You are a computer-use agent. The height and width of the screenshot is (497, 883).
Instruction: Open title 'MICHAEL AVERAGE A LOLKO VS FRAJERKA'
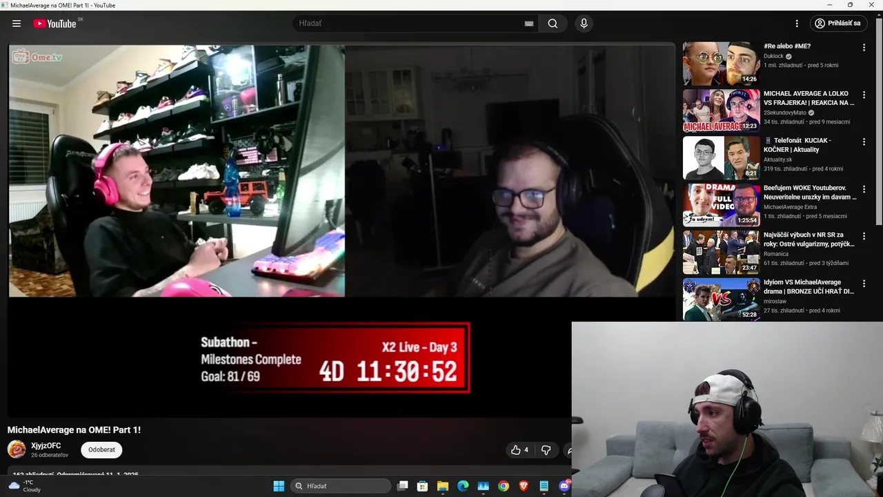tap(808, 98)
